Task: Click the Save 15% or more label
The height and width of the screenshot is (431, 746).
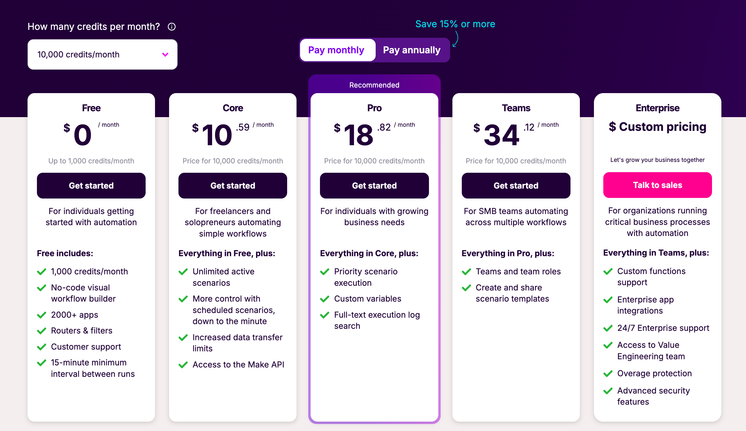Action: (455, 24)
